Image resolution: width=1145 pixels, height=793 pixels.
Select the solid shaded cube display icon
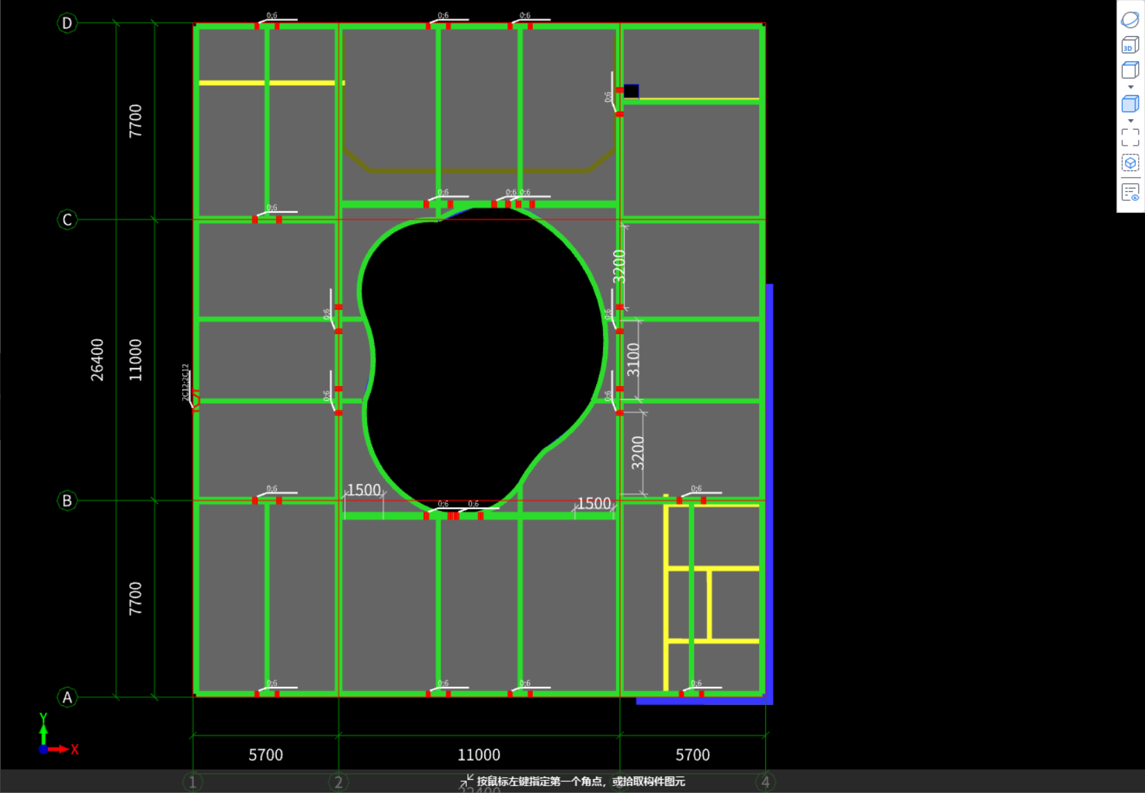tap(1130, 104)
